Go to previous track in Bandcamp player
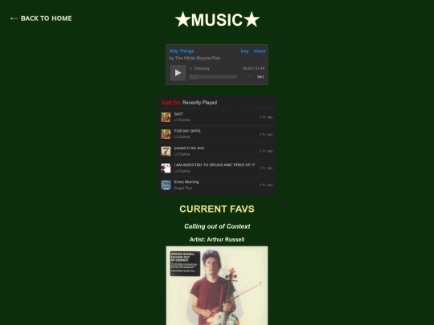Screen dimensions: 434x325 tap(248, 77)
